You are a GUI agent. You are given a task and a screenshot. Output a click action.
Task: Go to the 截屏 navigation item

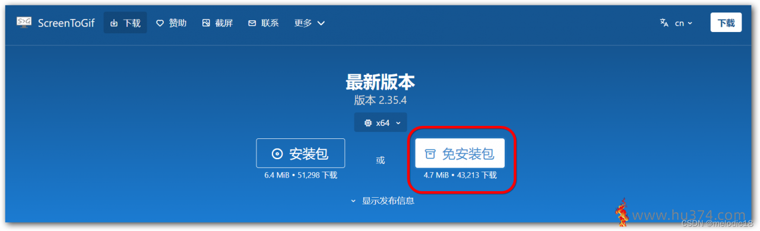pyautogui.click(x=217, y=23)
